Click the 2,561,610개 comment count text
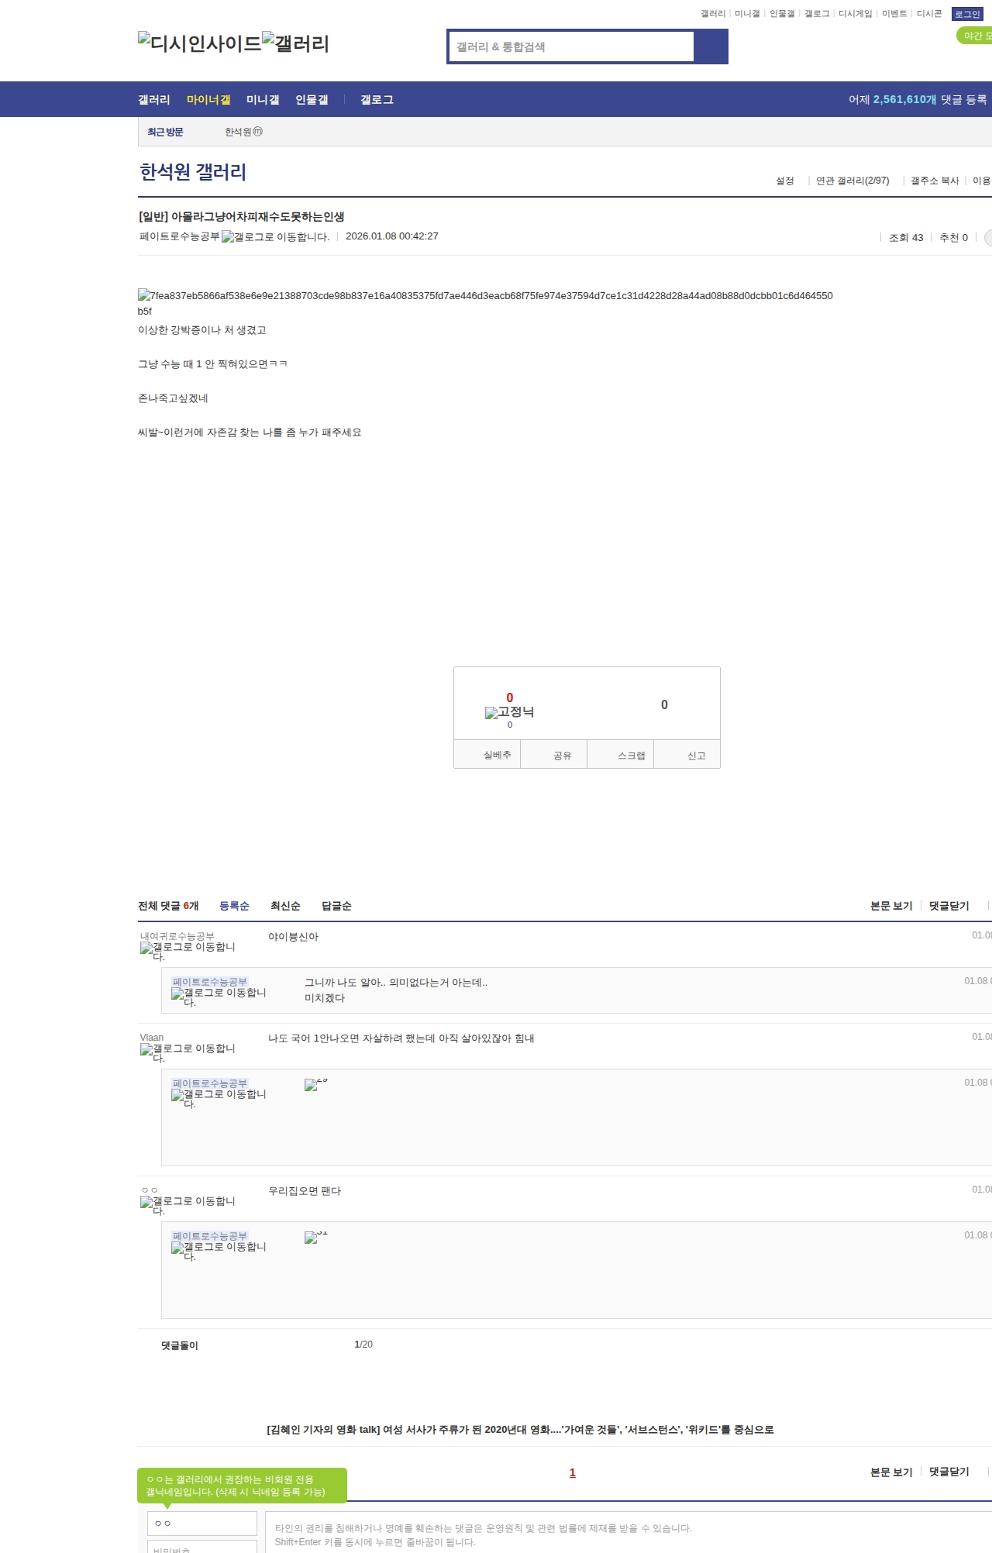 click(904, 99)
